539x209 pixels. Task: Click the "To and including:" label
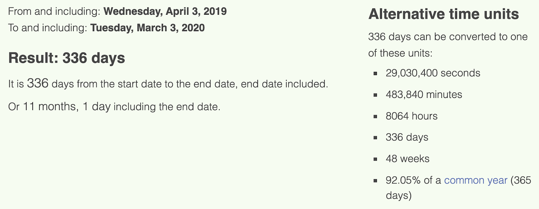(x=48, y=28)
